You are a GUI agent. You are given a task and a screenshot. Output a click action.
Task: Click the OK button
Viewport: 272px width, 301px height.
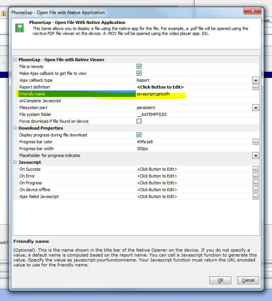point(220,280)
